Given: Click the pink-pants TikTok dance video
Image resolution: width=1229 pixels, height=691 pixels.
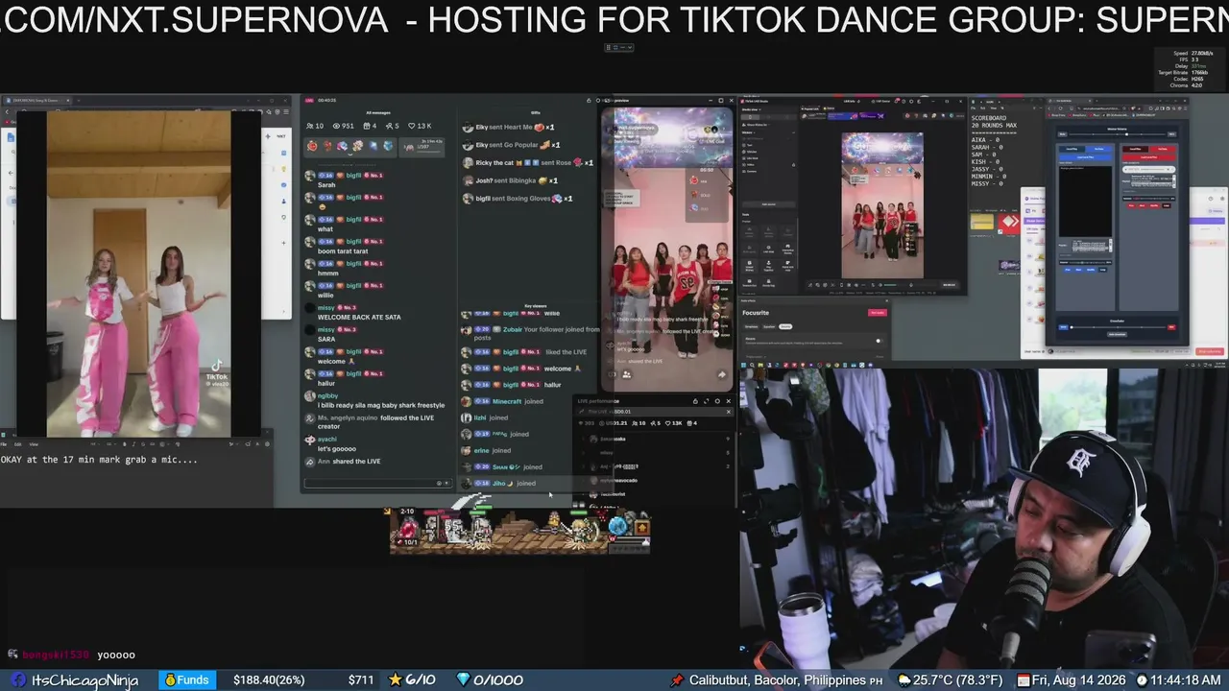Looking at the screenshot, I should tap(139, 274).
